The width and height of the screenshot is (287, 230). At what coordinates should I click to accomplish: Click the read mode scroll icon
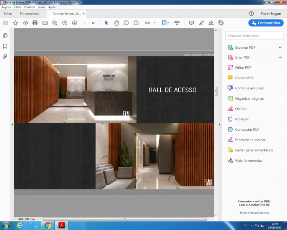[177, 23]
